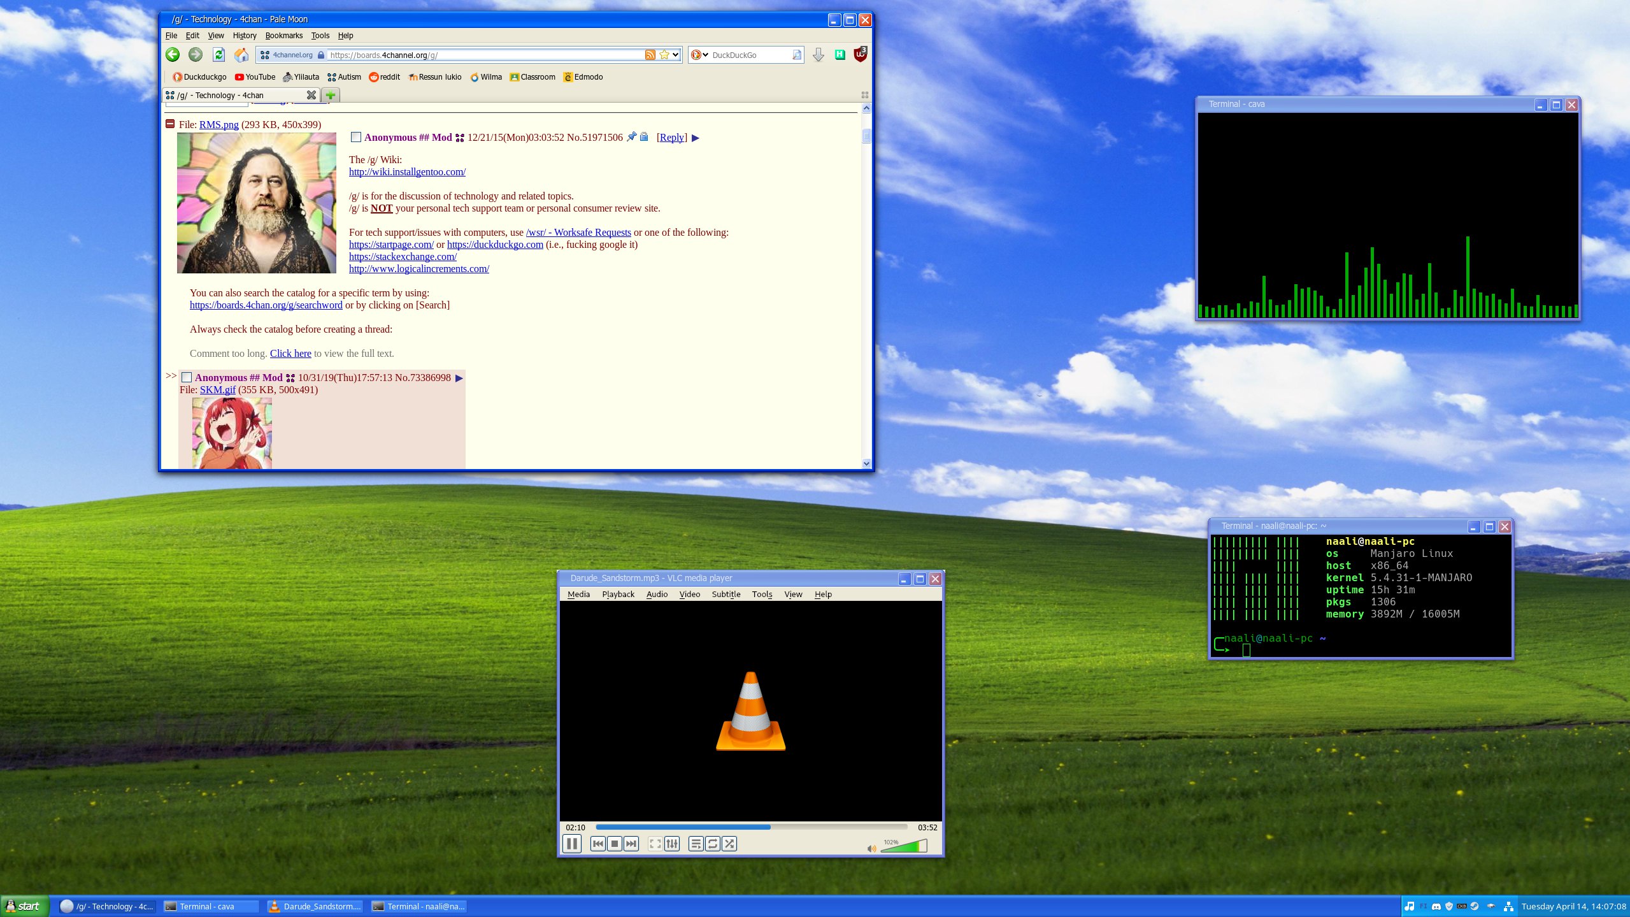Go back in Pale Moon browser
Viewport: 1630px width, 917px height.
coord(173,55)
